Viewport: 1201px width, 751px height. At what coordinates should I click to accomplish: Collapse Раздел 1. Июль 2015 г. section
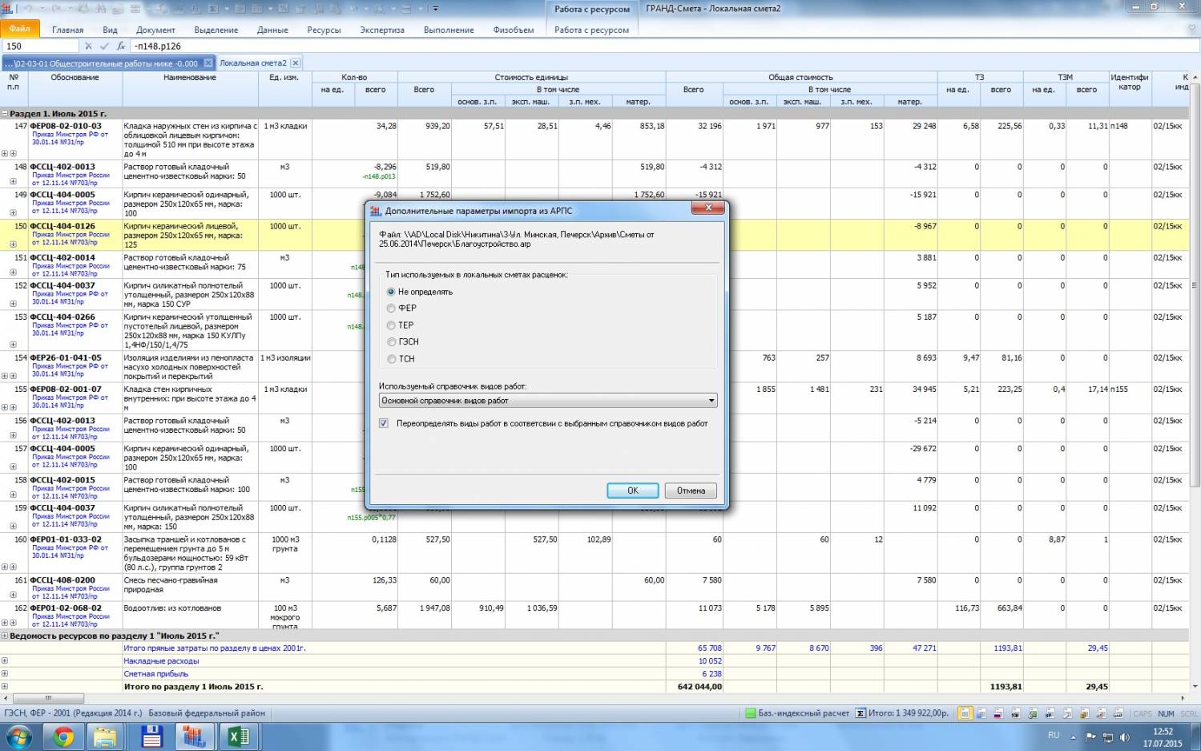(x=5, y=114)
